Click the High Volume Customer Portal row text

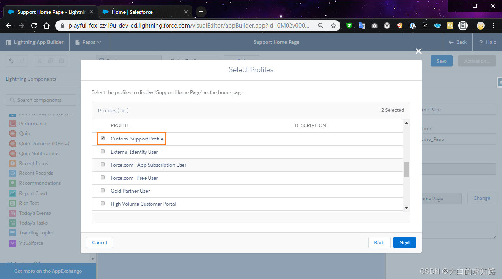point(143,204)
